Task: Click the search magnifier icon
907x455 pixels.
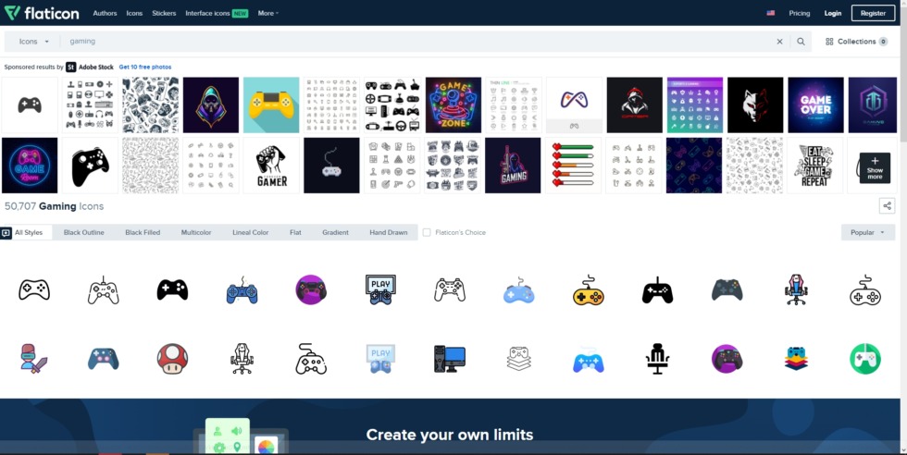Action: pyautogui.click(x=801, y=42)
